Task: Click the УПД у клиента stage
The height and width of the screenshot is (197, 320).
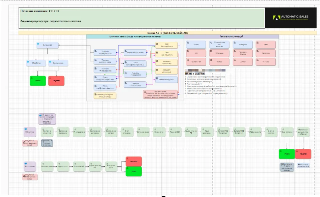Action: (x=255, y=132)
